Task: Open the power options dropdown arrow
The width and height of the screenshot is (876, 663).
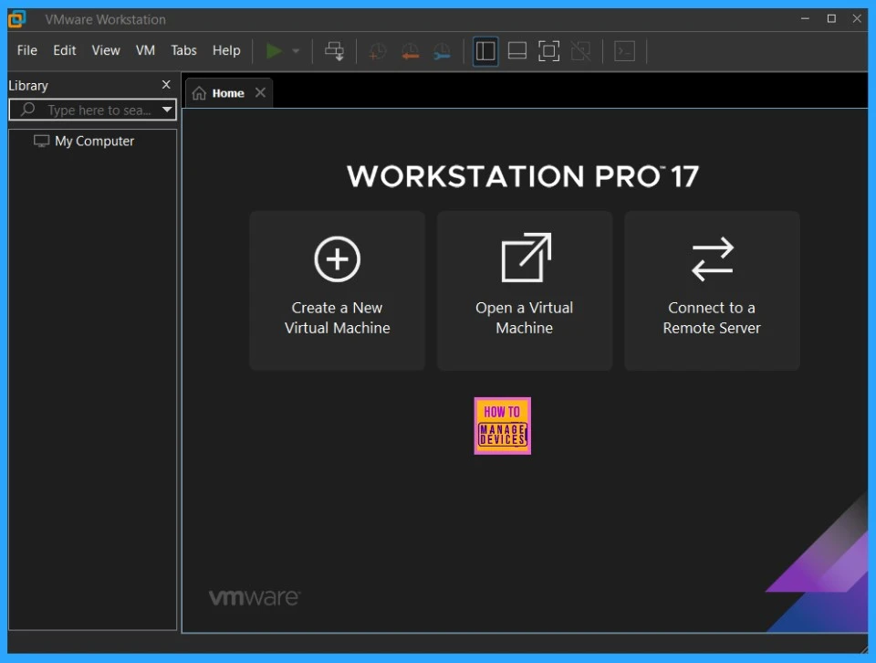Action: [296, 52]
